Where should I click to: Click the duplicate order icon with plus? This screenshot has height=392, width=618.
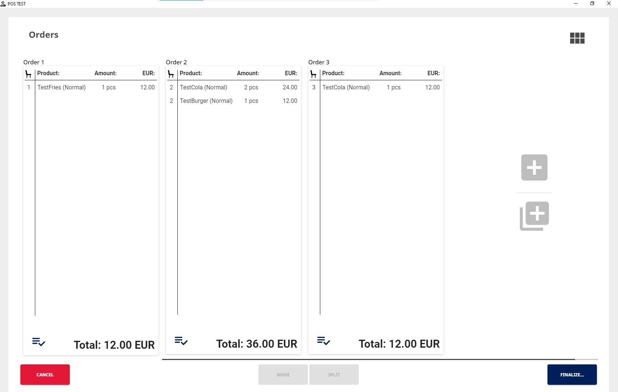[x=534, y=215]
